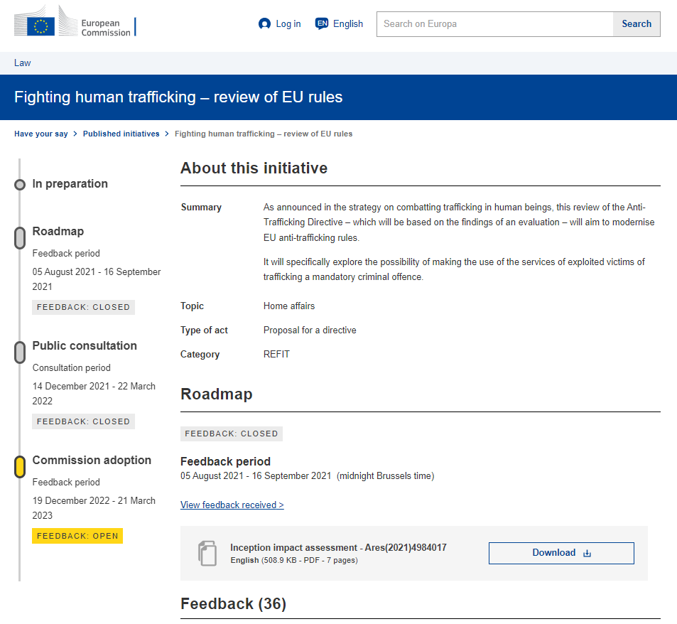Viewport: 677px width, 624px height.
Task: Open the Commission adoption stage title
Action: [x=92, y=461]
